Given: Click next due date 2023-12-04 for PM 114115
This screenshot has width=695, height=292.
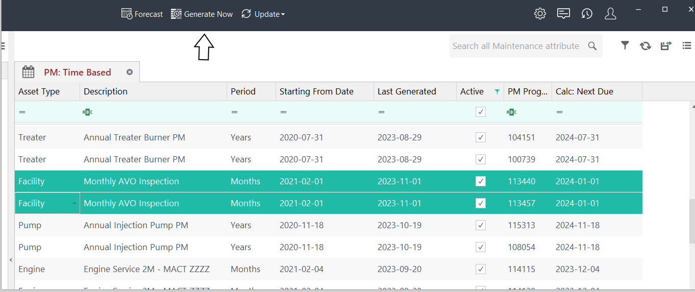Looking at the screenshot, I should [x=578, y=269].
